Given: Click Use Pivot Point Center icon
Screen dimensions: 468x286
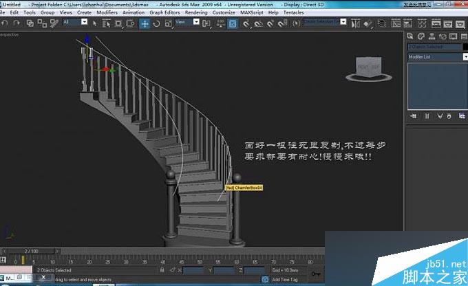Looking at the screenshot, I should [206, 23].
